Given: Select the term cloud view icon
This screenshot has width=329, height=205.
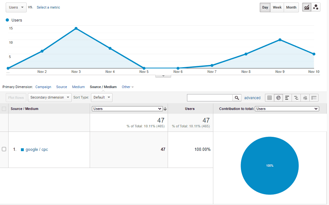Looking at the screenshot, I should click(305, 98).
